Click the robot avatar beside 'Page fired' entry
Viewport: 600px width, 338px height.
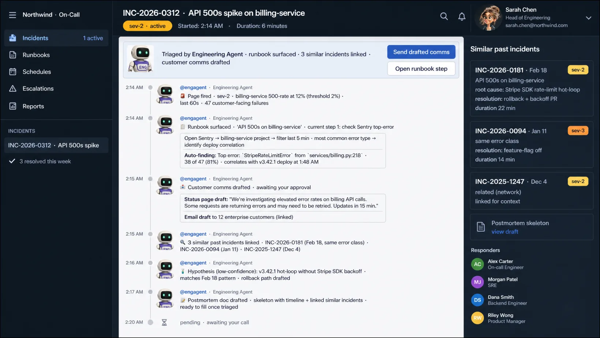click(x=165, y=94)
